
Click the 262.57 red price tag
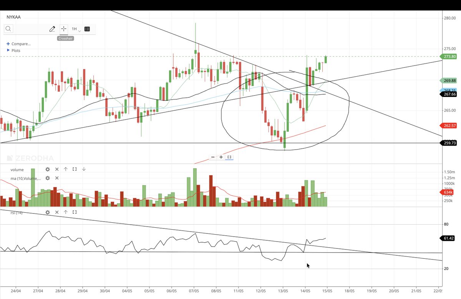click(448, 125)
